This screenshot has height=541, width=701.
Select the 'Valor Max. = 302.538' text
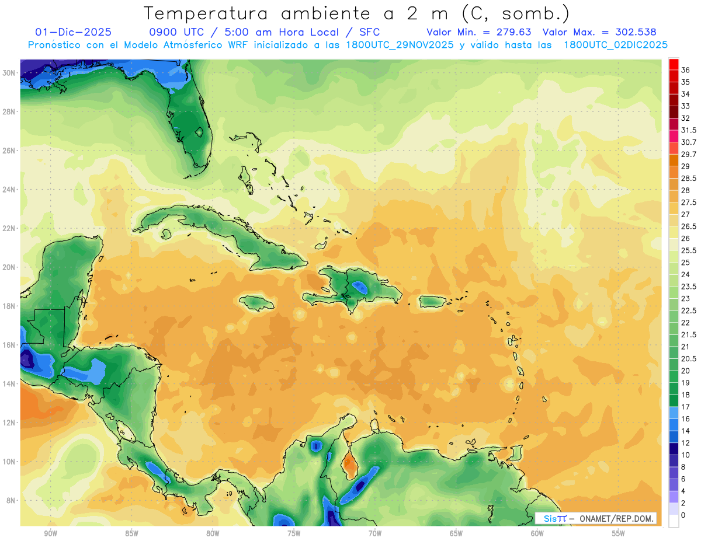[599, 33]
